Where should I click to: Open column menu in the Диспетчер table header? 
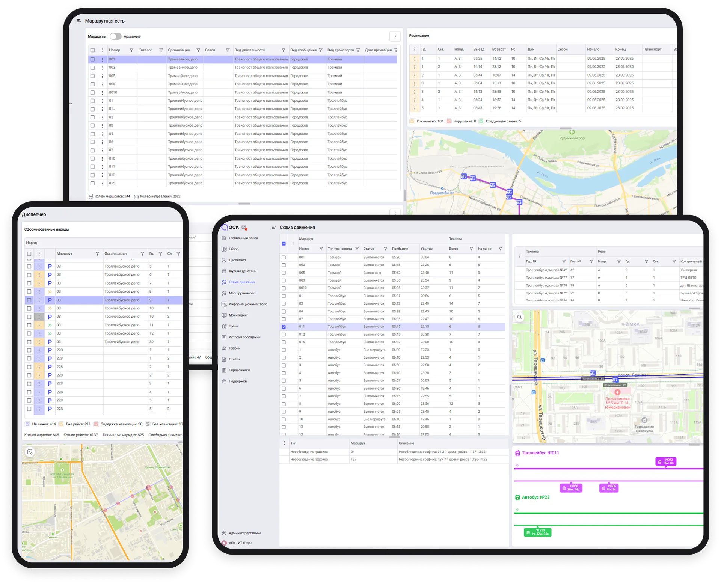pos(39,254)
